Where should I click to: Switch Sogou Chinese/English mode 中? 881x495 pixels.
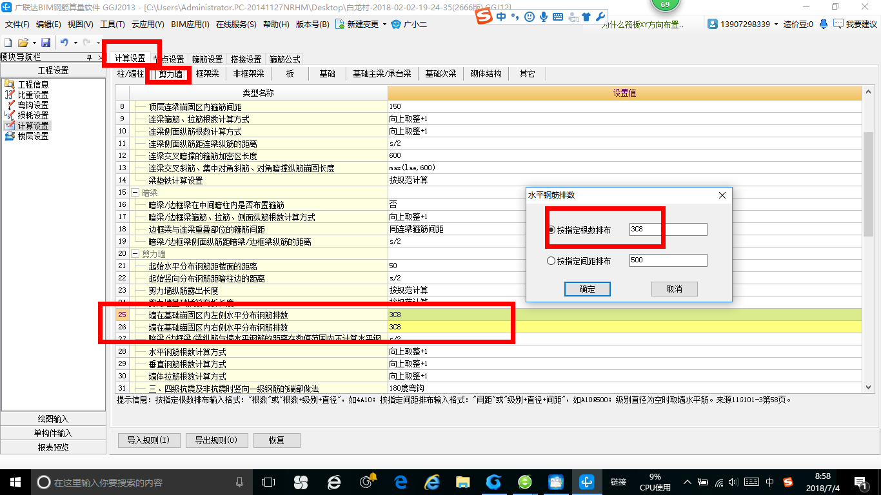(x=502, y=17)
